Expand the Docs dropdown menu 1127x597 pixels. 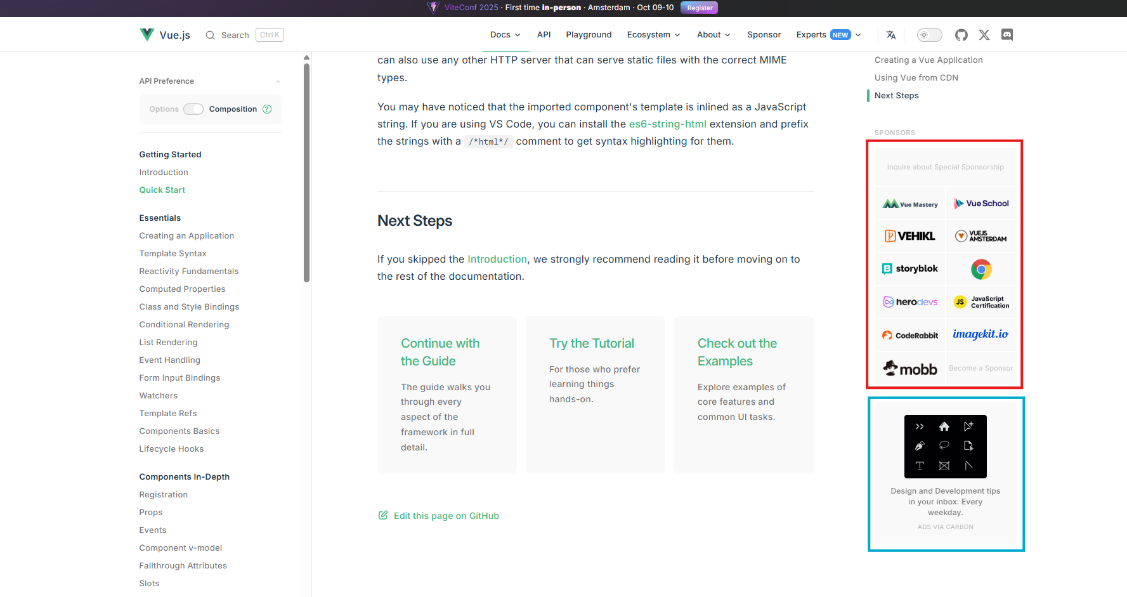(505, 35)
